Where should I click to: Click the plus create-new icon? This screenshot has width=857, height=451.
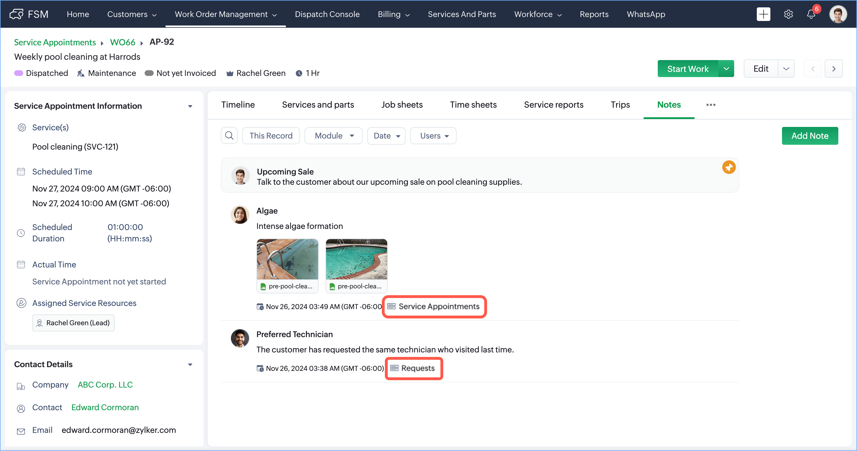(763, 14)
